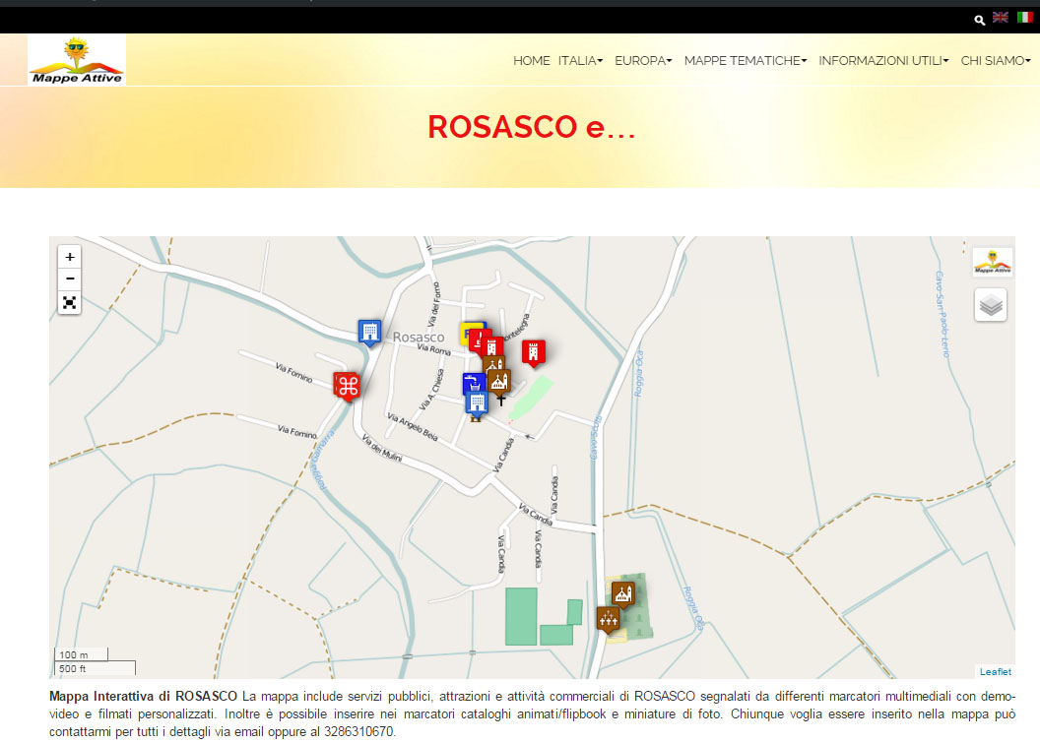
Task: Select red castle marker in the cluster
Action: click(492, 346)
